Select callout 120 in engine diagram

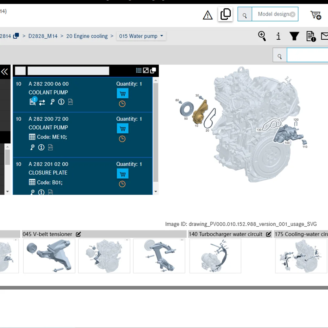point(296,120)
